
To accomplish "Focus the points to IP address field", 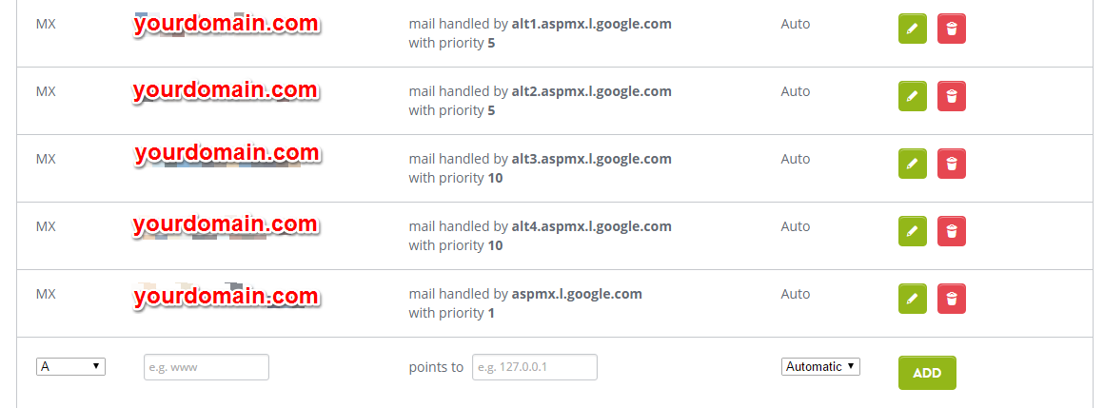I will (x=535, y=367).
